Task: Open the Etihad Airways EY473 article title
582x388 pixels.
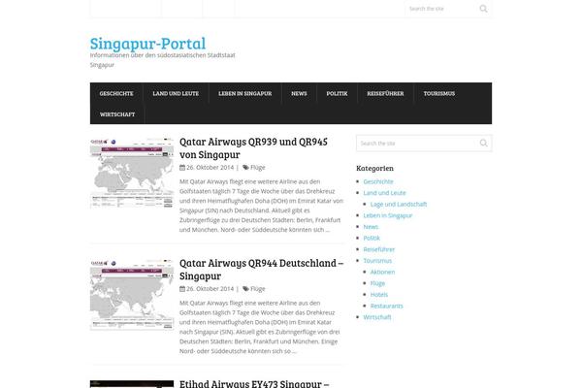Action: pyautogui.click(x=254, y=383)
